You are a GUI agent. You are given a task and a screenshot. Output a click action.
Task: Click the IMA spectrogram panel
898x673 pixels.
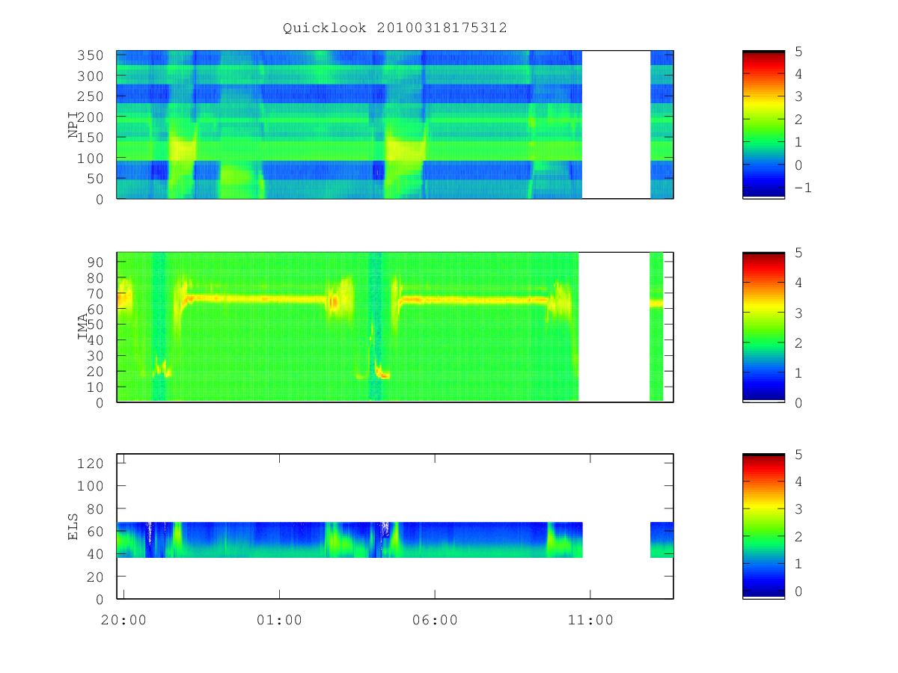(x=395, y=327)
